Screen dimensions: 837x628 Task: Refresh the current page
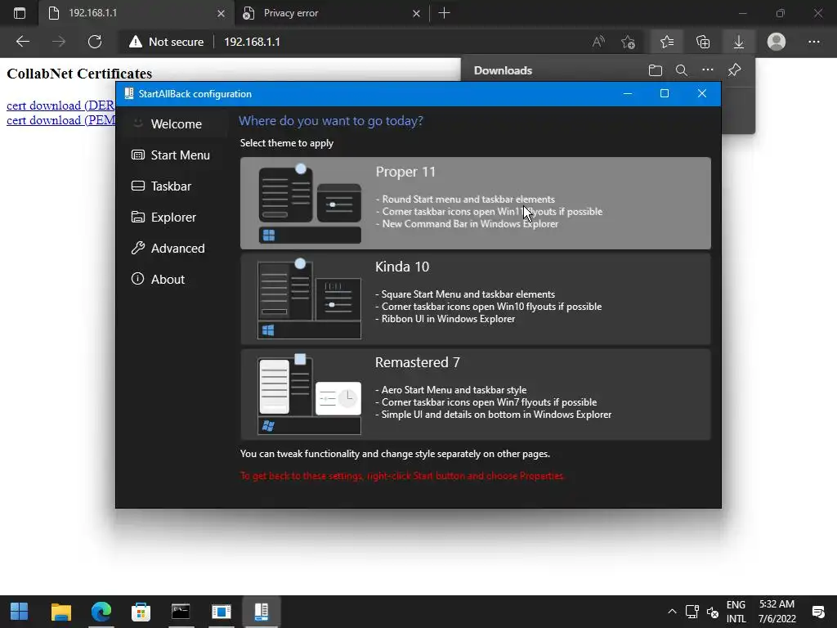95,42
